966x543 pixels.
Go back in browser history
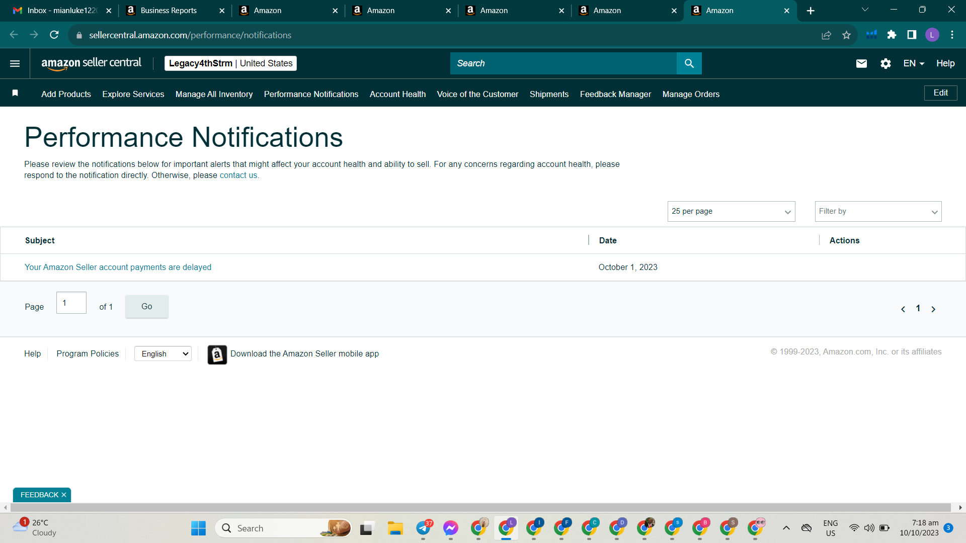click(14, 35)
